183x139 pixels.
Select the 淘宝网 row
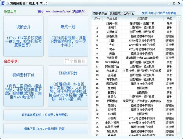[x=134, y=28]
